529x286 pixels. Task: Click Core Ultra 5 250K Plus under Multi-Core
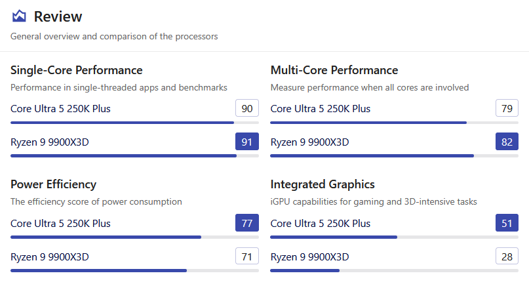click(x=321, y=109)
